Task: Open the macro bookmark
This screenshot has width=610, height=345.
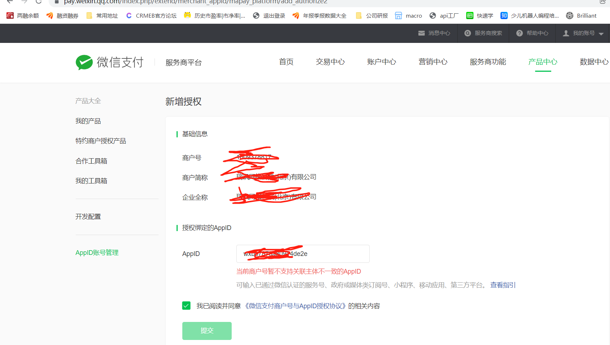Action: (x=409, y=16)
